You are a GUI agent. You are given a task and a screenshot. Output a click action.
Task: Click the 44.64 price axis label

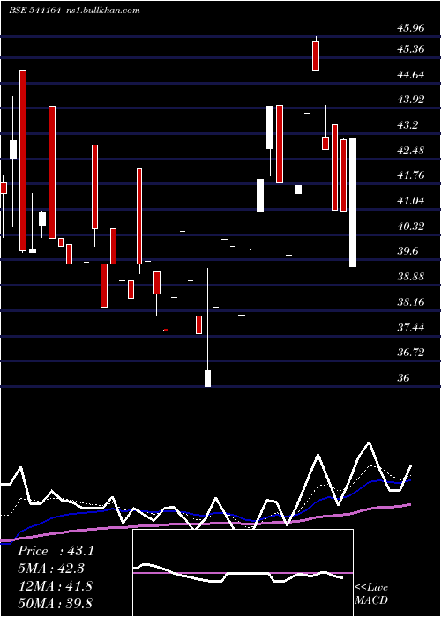412,75
